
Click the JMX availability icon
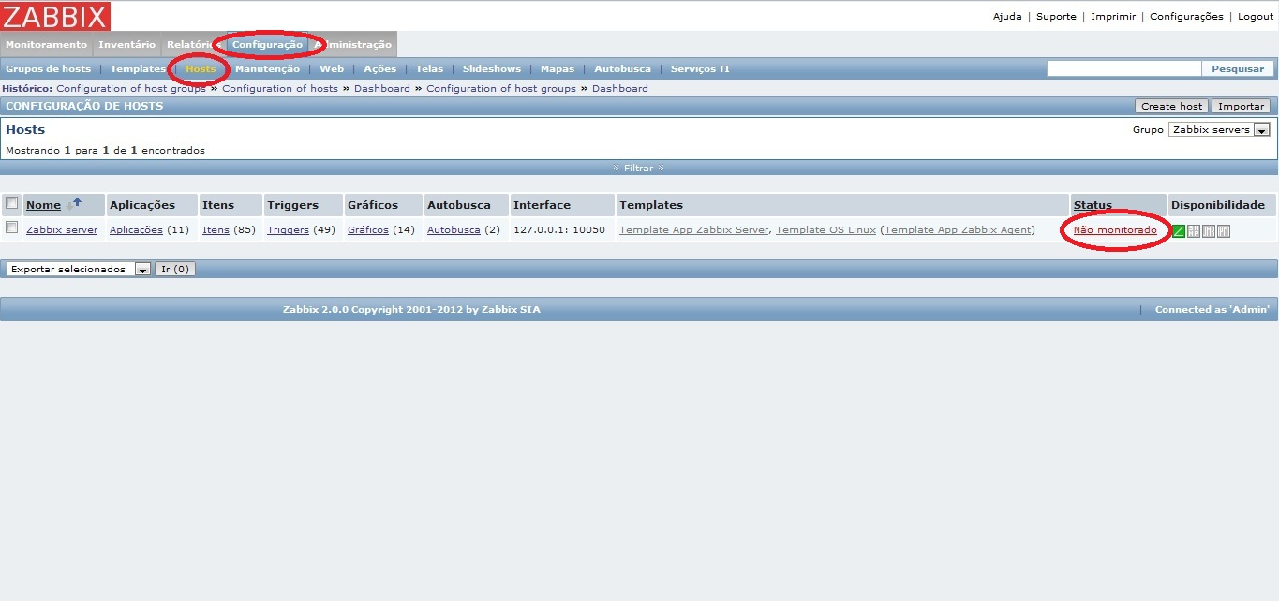(x=1209, y=230)
